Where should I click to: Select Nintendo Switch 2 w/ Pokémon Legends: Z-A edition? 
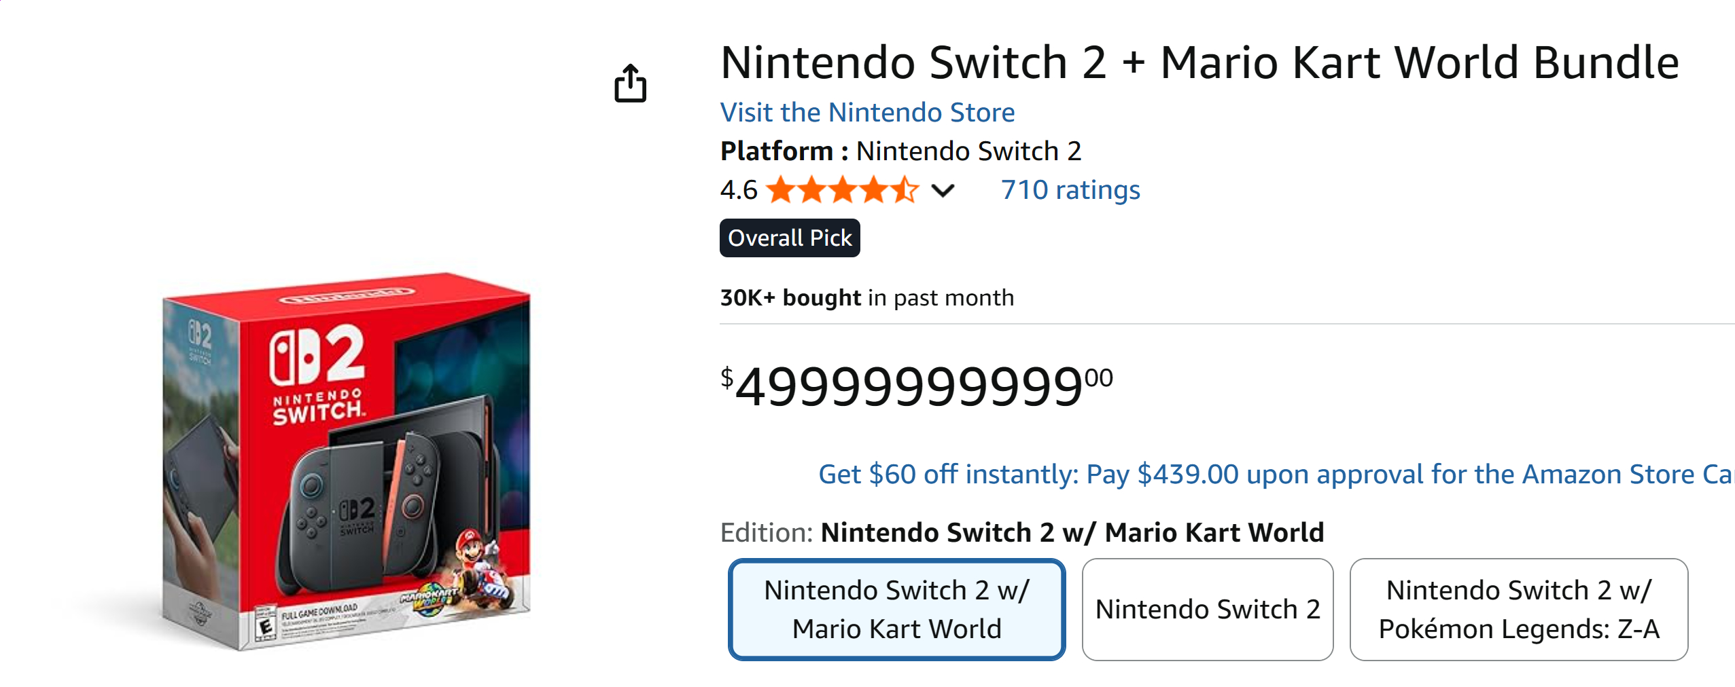1518,609
